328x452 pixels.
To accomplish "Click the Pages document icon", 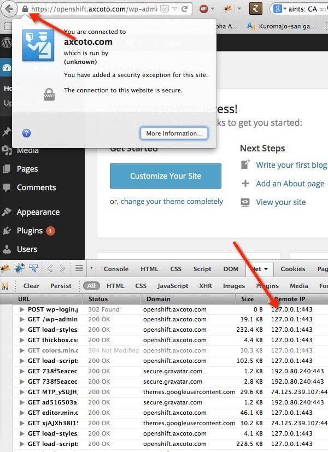I will click(7, 169).
